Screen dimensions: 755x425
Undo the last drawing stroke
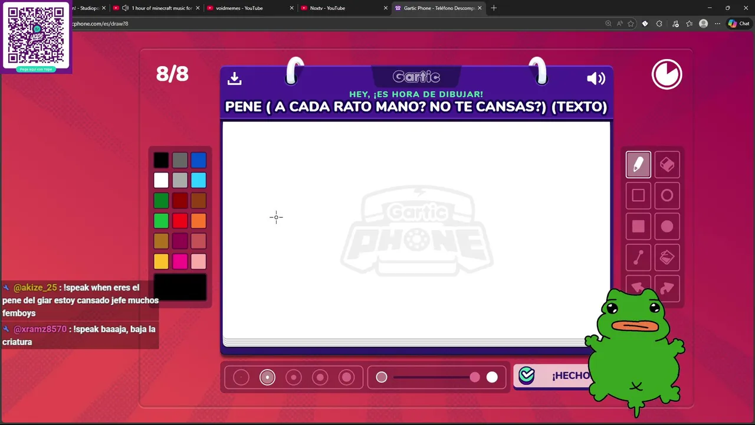pyautogui.click(x=638, y=287)
